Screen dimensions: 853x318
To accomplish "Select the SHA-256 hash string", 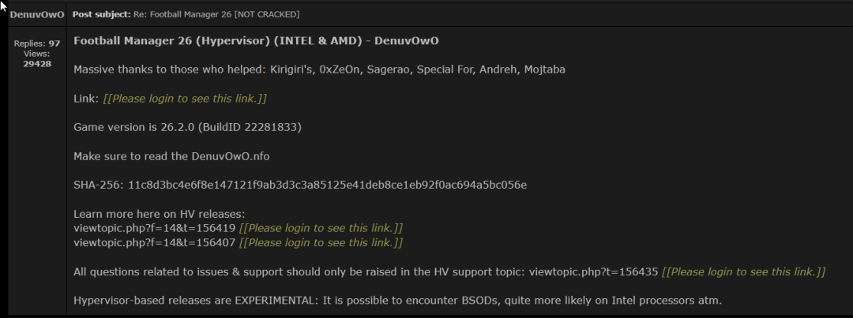I will 328,185.
